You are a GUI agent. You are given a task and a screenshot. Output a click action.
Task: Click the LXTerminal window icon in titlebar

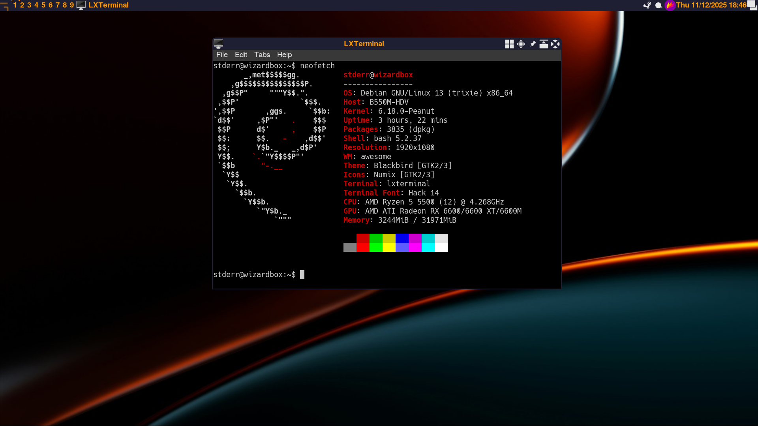pos(218,44)
